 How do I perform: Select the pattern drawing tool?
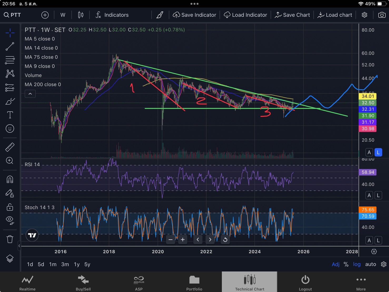10,74
